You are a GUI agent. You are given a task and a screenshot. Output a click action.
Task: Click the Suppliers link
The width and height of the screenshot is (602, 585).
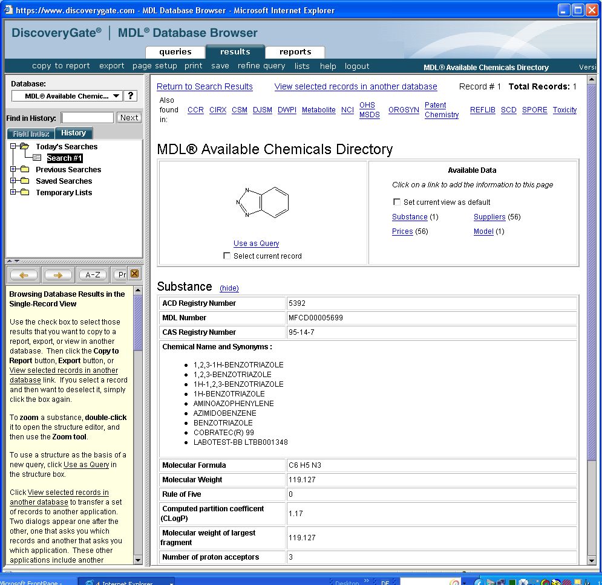pyautogui.click(x=489, y=217)
